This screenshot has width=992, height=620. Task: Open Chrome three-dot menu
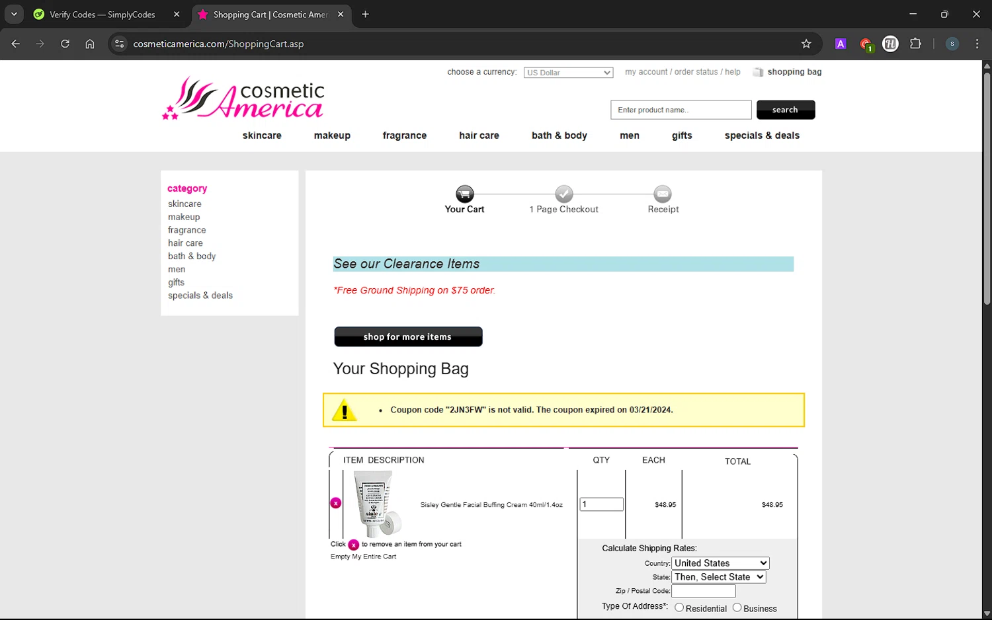(977, 44)
